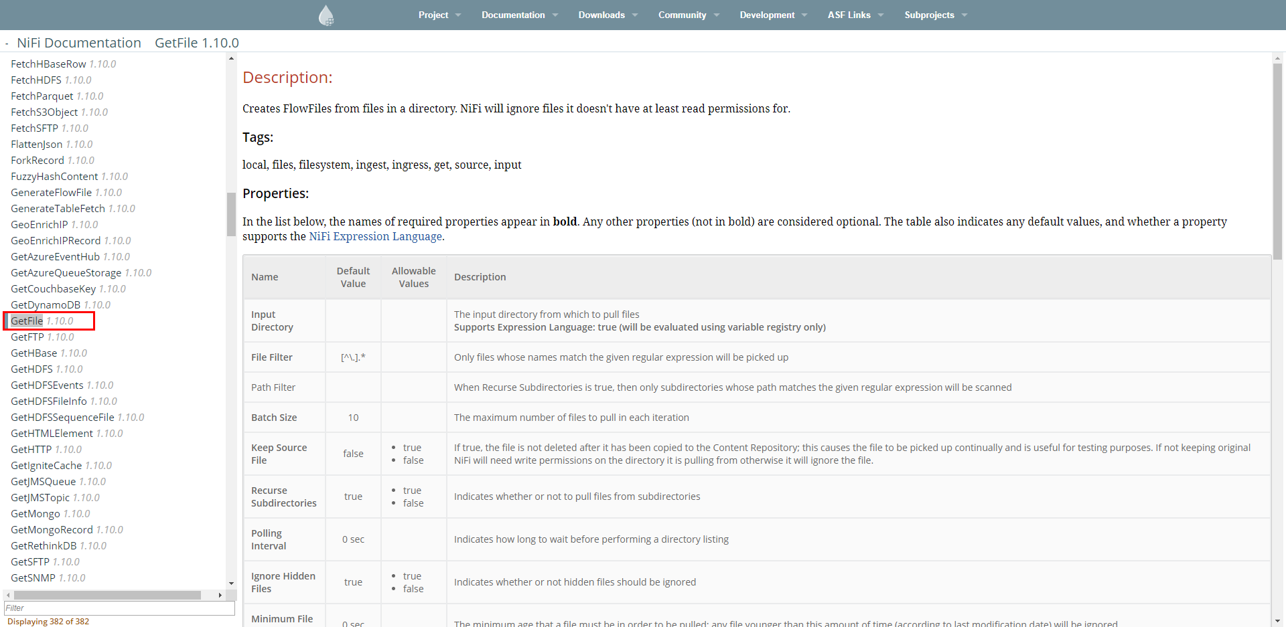Select GeoEnrichIP 1.10.0 in list
1286x627 pixels.
(54, 225)
